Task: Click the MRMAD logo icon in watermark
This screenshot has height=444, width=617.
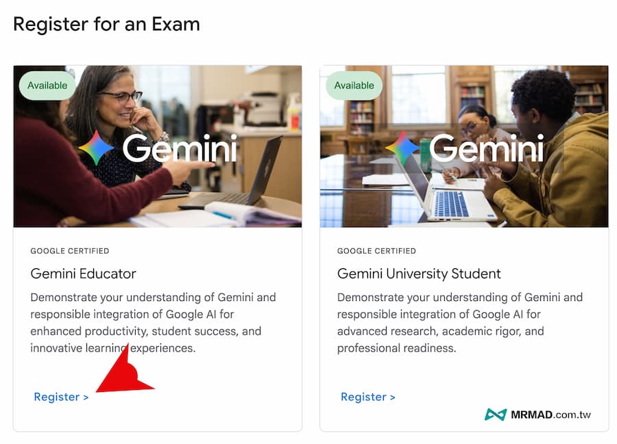Action: point(495,415)
